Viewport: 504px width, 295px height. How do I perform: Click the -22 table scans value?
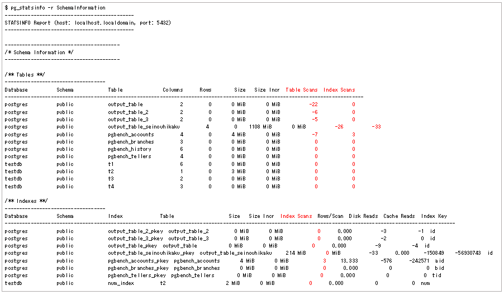pos(313,104)
